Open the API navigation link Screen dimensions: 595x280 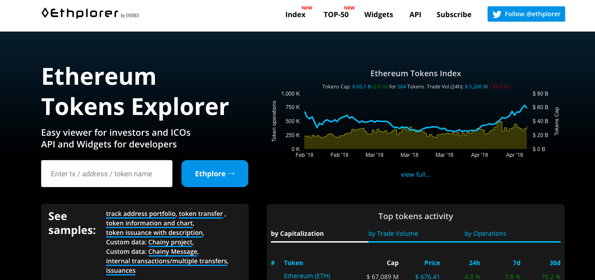point(415,14)
